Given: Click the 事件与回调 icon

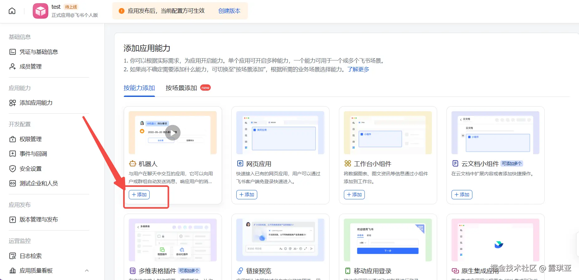Looking at the screenshot, I should point(12,154).
